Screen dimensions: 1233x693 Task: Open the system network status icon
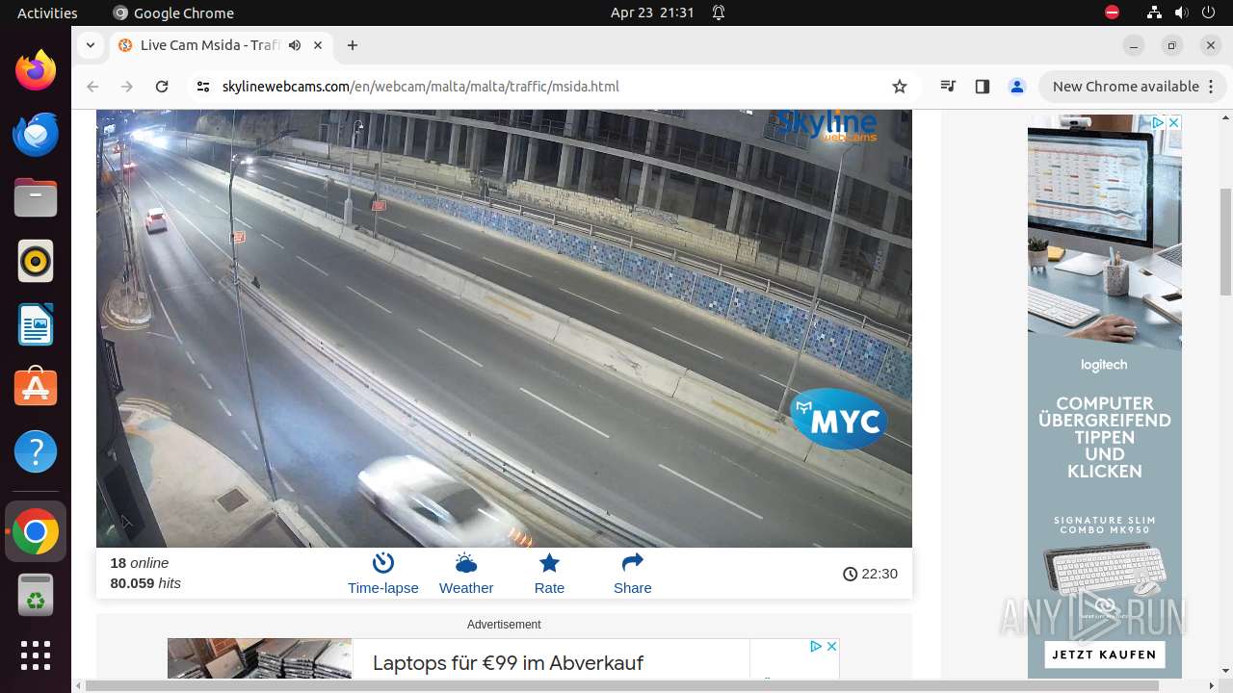click(x=1155, y=13)
